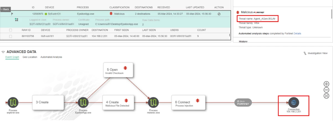Click the malicious icon in details panel
Image resolution: width=333 pixels, height=121 pixels.
point(238,12)
